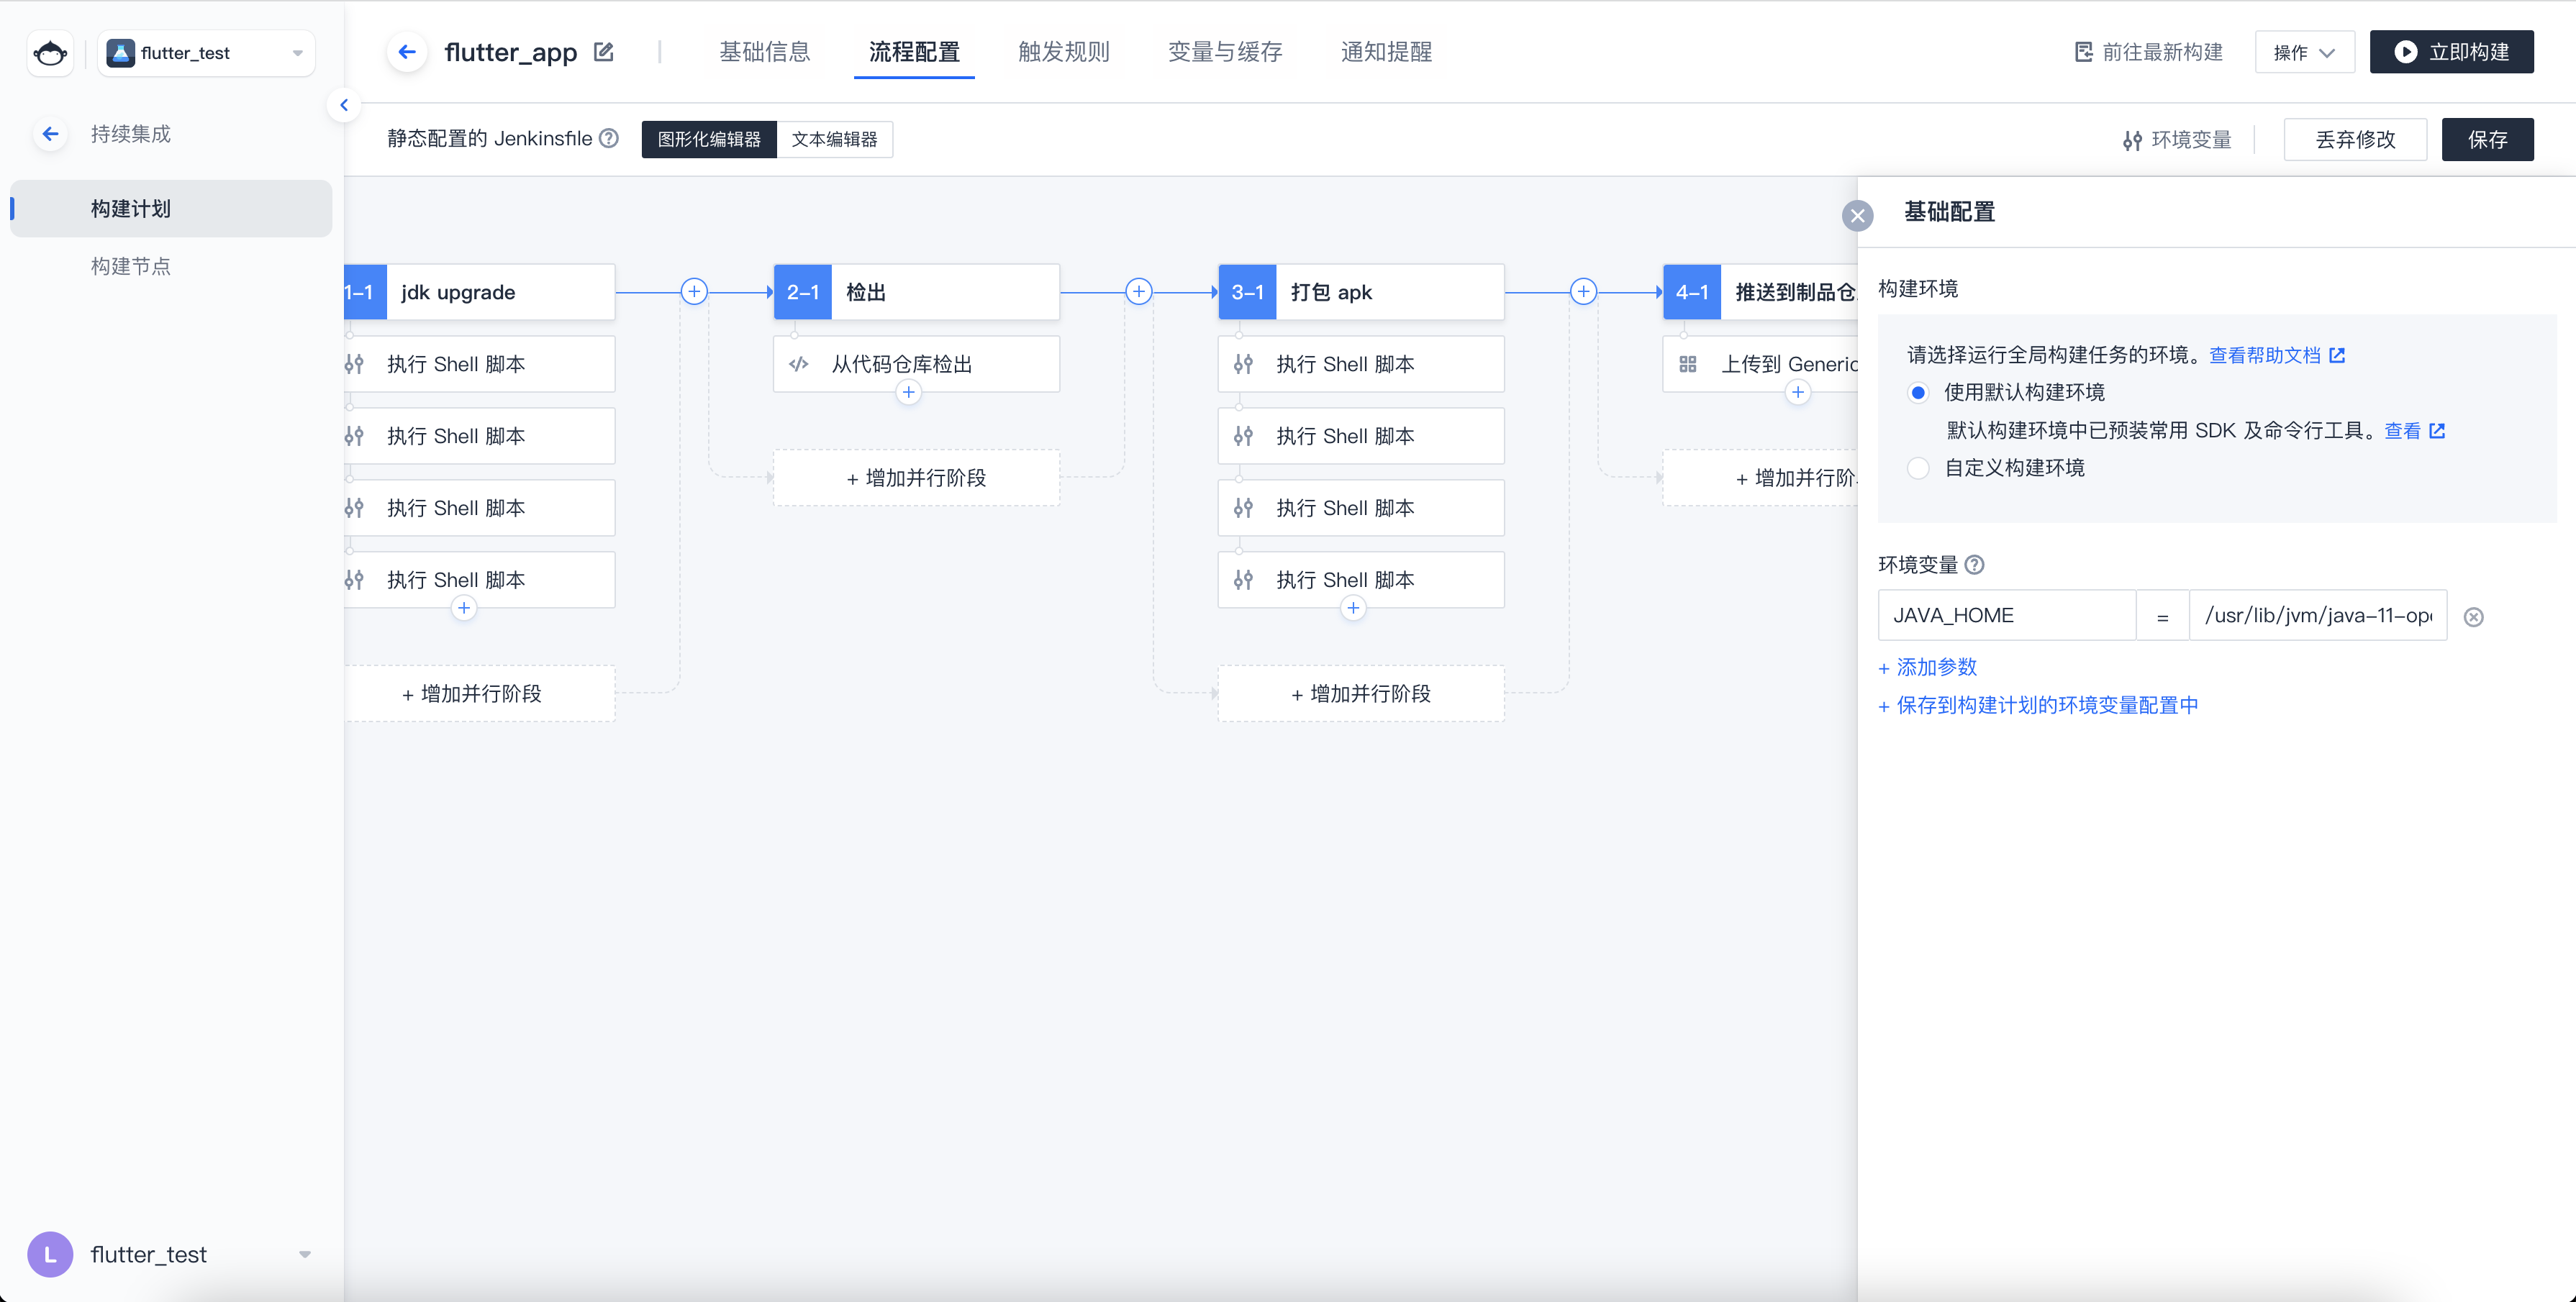Image resolution: width=2576 pixels, height=1302 pixels.
Task: Select the 图形化编辑器 editor mode
Action: coord(709,139)
